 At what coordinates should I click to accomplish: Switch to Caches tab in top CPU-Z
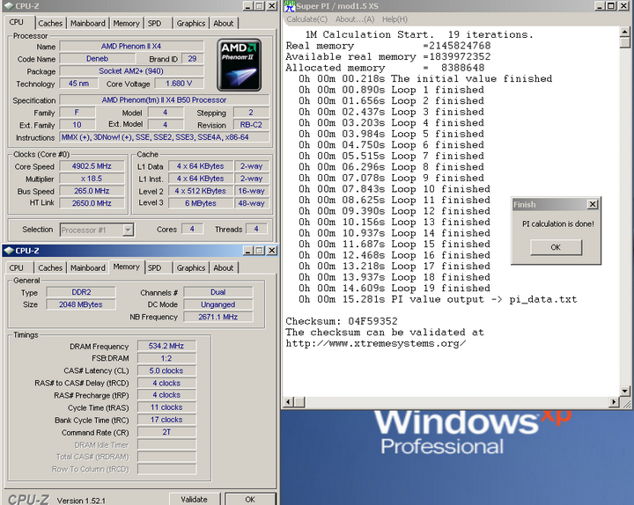[50, 24]
